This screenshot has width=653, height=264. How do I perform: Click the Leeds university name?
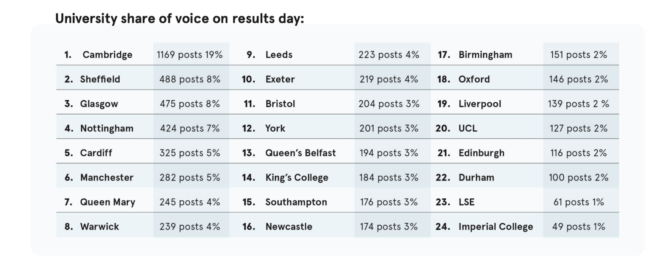[x=279, y=55]
